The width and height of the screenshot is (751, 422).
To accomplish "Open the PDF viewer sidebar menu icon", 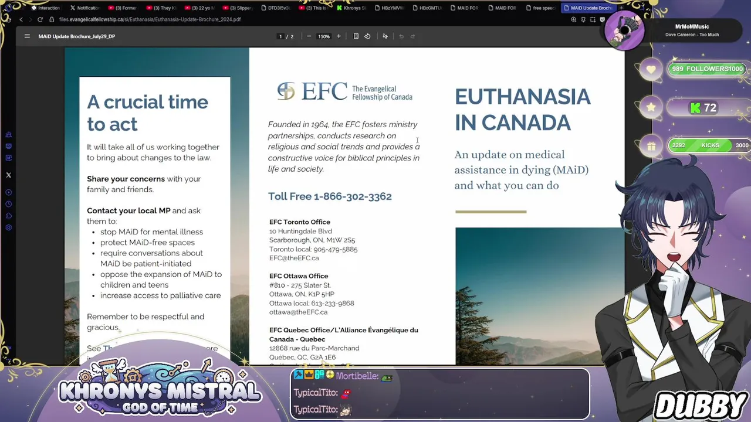I will pos(27,36).
